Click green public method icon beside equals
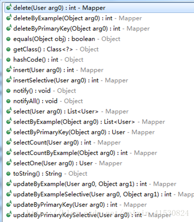194x222 pixels. (x=8, y=39)
